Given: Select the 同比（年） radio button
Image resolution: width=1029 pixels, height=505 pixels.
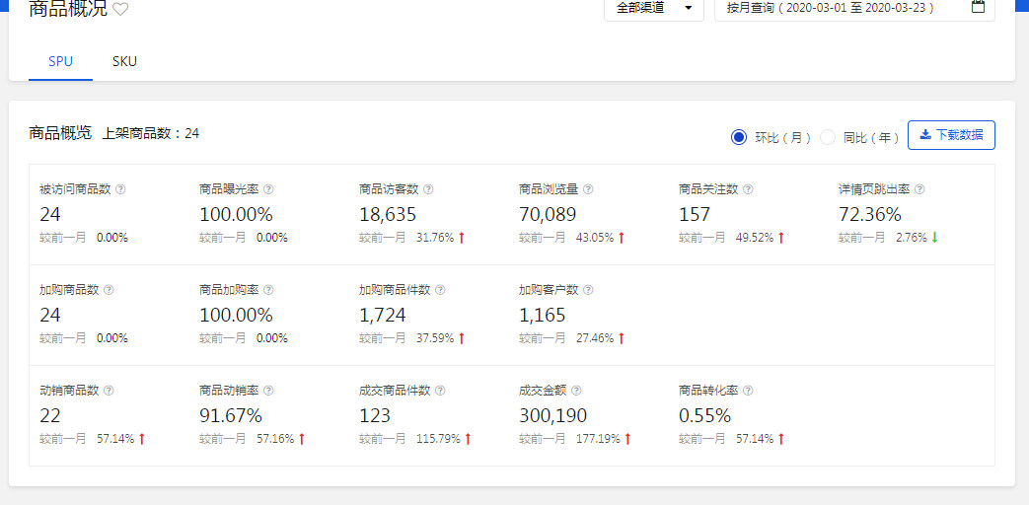Looking at the screenshot, I should coord(828,137).
